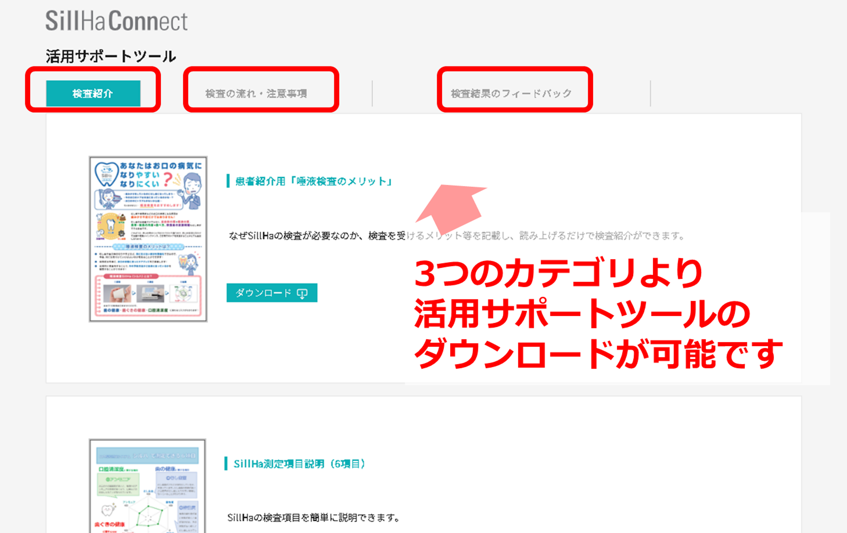Viewport: 847px width, 533px height.
Task: Open the 検査結果のフィードバック tab
Action: coord(511,94)
